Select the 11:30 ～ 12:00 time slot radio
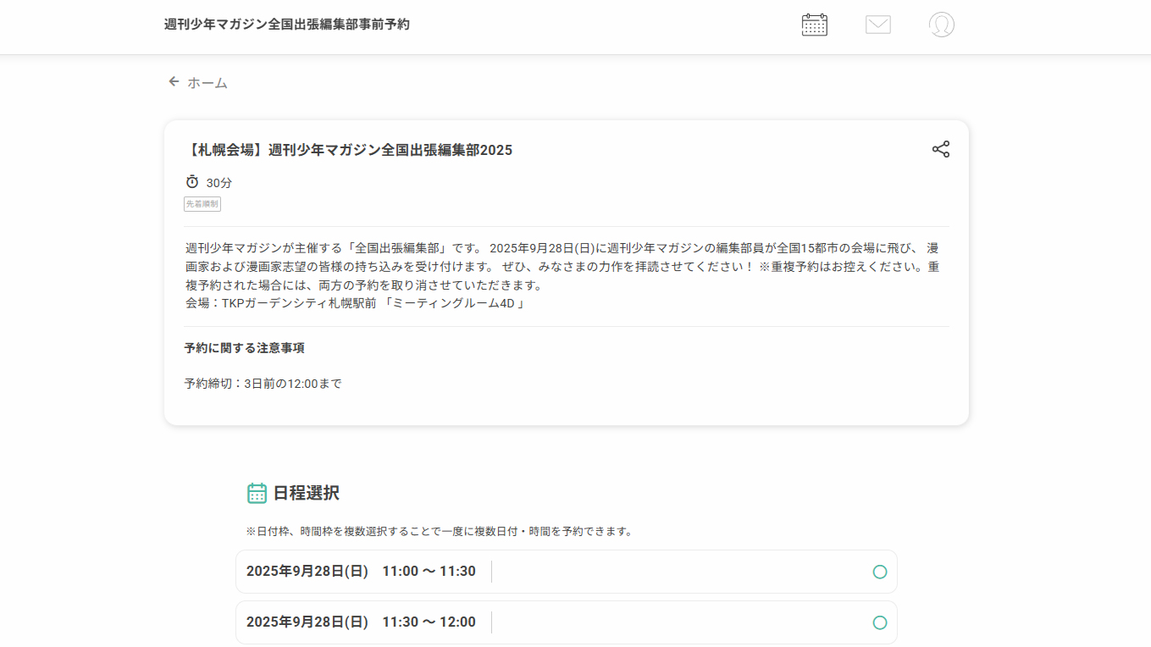 pos(880,622)
